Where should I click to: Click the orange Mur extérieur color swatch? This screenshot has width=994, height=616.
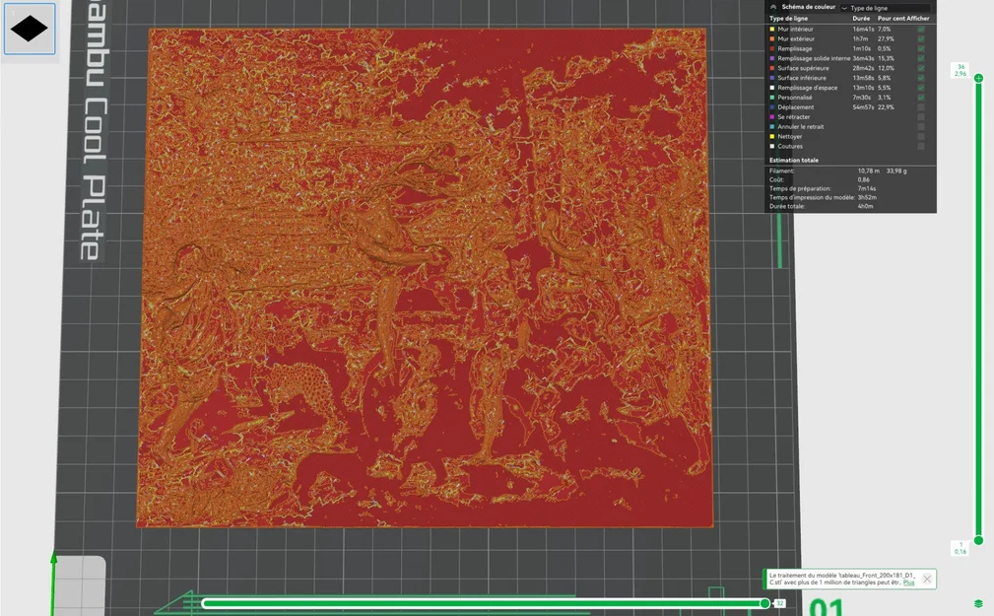pos(772,38)
